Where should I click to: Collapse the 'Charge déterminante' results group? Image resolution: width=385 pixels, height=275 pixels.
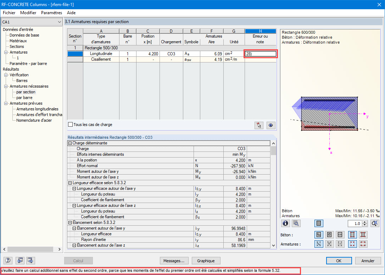click(x=70, y=143)
